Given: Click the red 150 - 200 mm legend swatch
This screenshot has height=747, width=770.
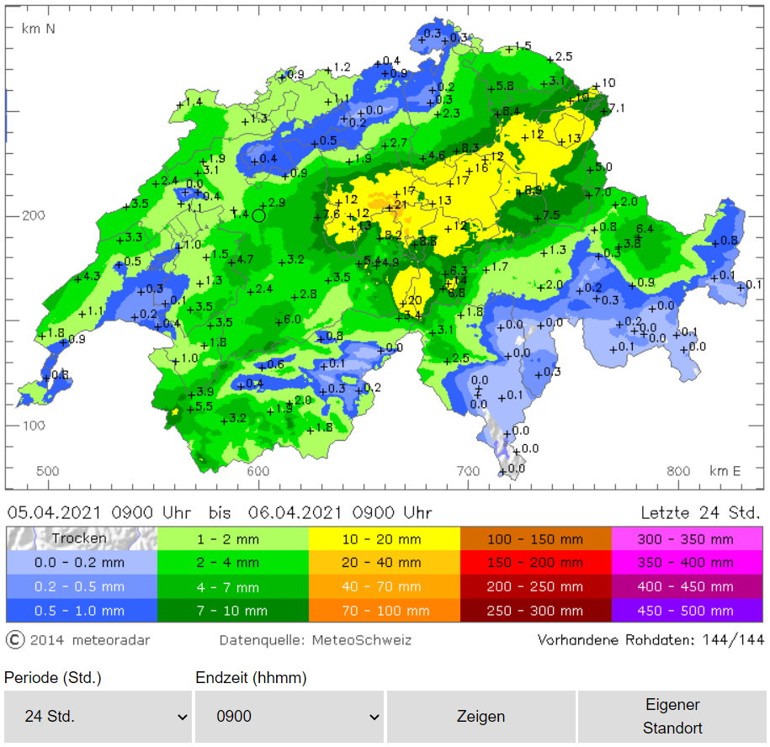Looking at the screenshot, I should [x=535, y=563].
